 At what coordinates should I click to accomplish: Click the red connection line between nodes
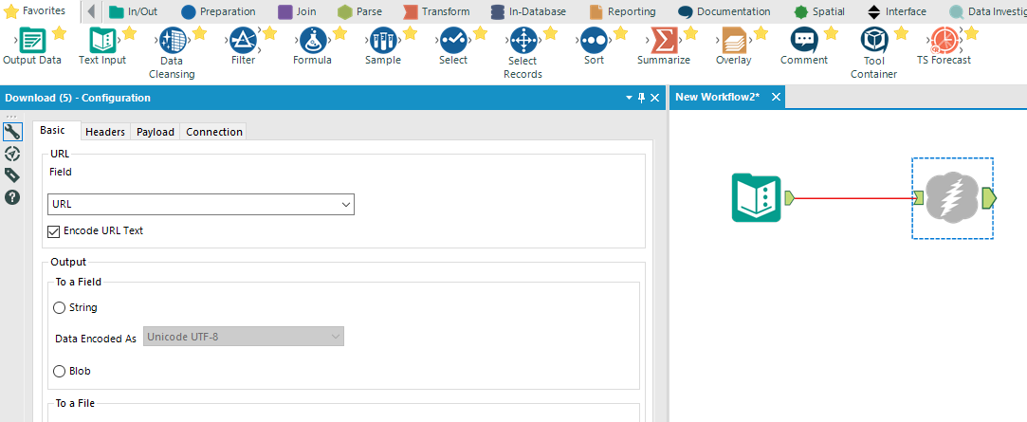click(x=854, y=197)
